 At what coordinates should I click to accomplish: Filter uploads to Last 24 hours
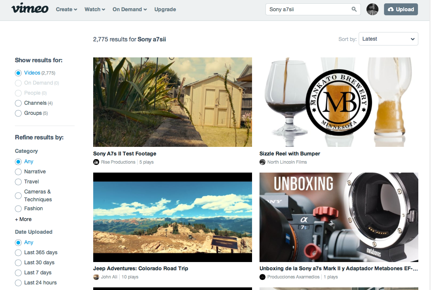point(36,283)
